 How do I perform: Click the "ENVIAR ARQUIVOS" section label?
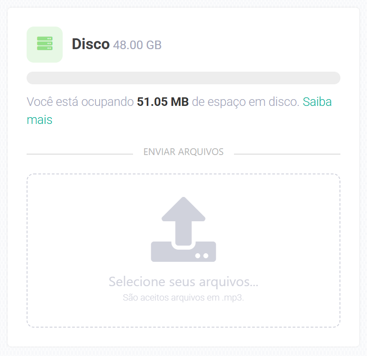183,152
